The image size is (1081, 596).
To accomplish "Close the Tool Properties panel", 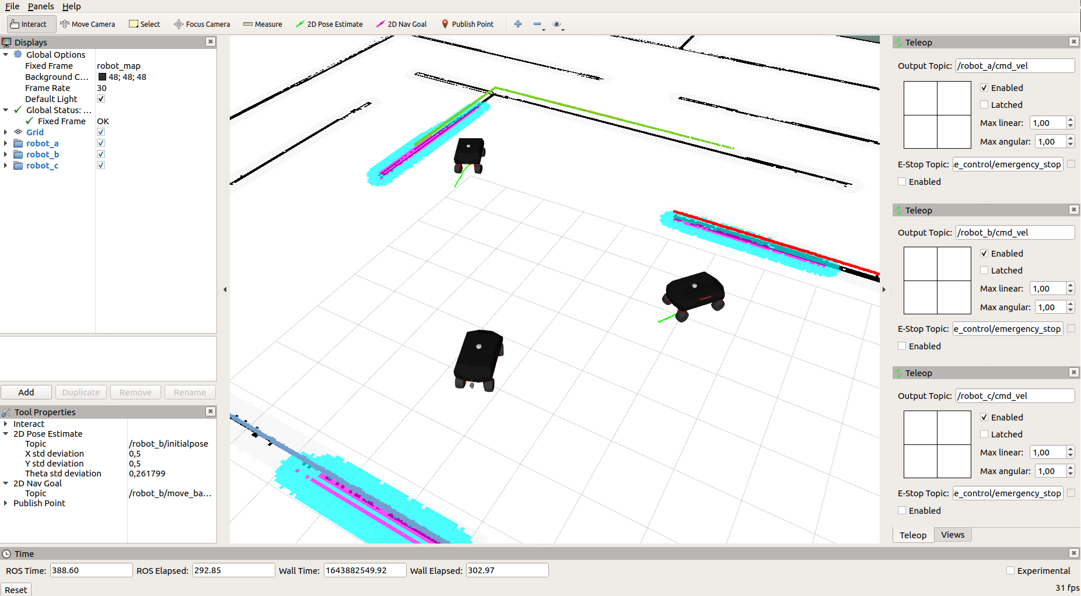I will coord(211,411).
